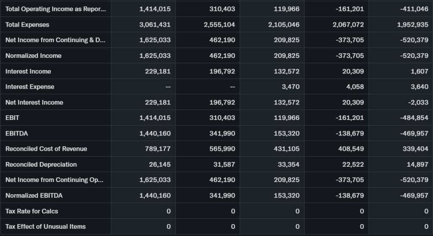
Task: Click the Interest Expense row label
Action: (x=30, y=87)
